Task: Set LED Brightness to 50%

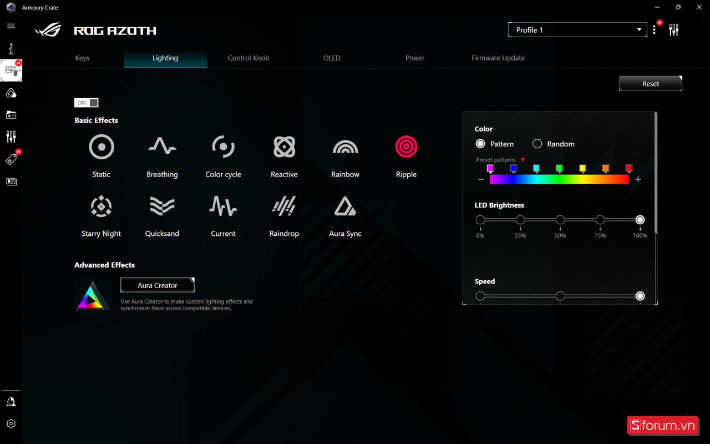Action: (x=560, y=220)
